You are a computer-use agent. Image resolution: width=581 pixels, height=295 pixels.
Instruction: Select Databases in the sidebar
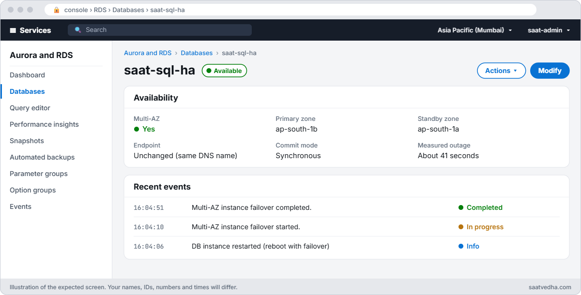point(27,91)
